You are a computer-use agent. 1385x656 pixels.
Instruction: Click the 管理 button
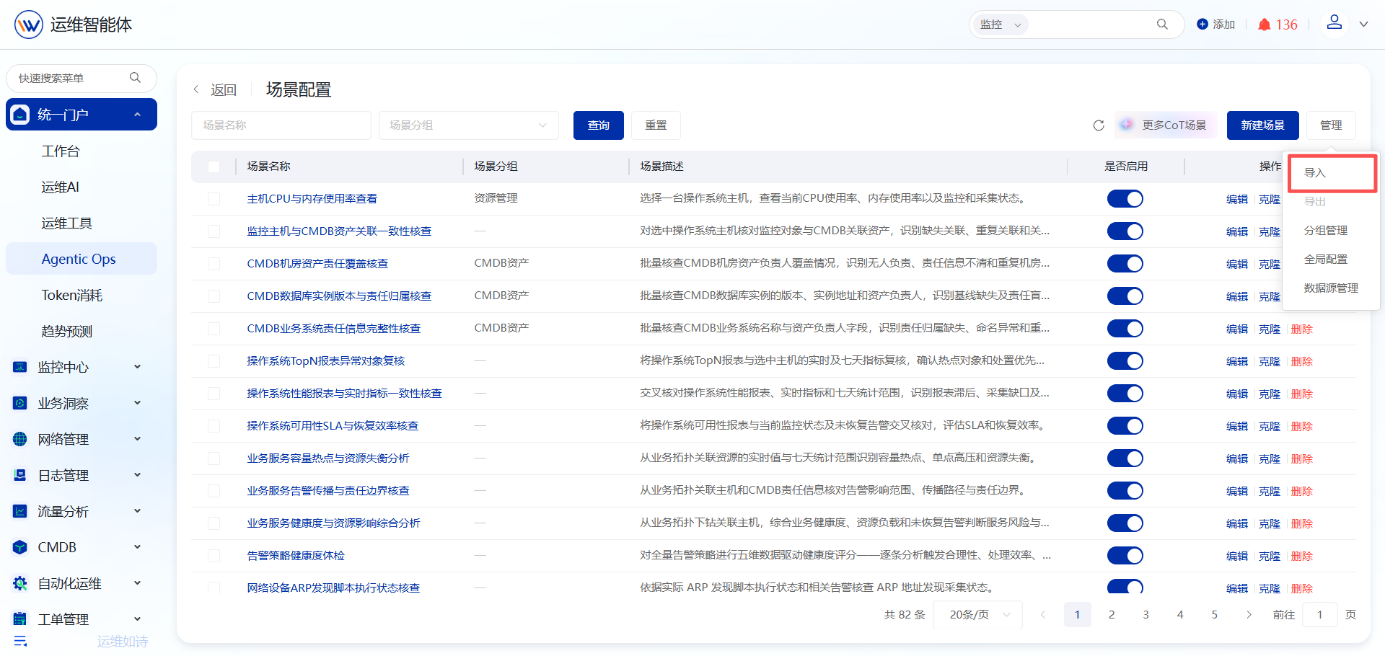pyautogui.click(x=1331, y=125)
